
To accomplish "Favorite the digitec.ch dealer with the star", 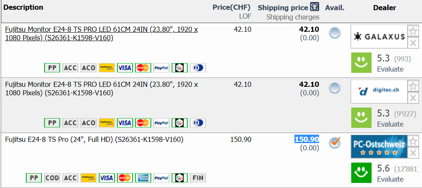I will point(413,86).
